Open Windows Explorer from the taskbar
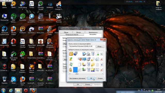Screen dimensions: 165x93 (18, 91)
